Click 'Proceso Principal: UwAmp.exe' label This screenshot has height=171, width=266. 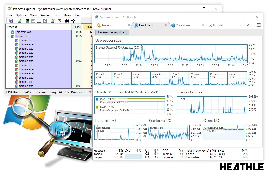[x=115, y=48]
